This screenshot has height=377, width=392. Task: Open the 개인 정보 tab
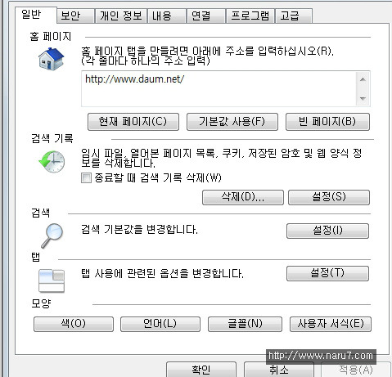[x=121, y=16]
